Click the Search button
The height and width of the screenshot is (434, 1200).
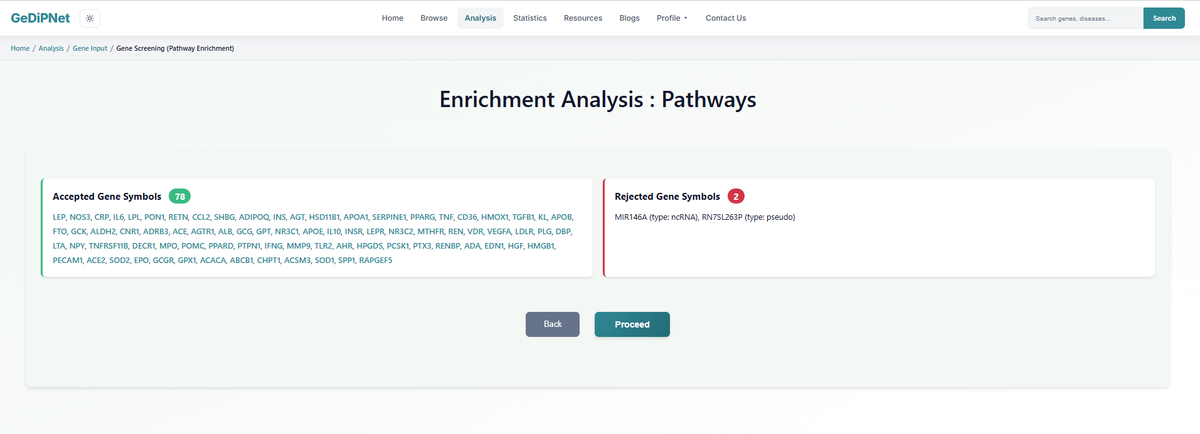point(1164,18)
